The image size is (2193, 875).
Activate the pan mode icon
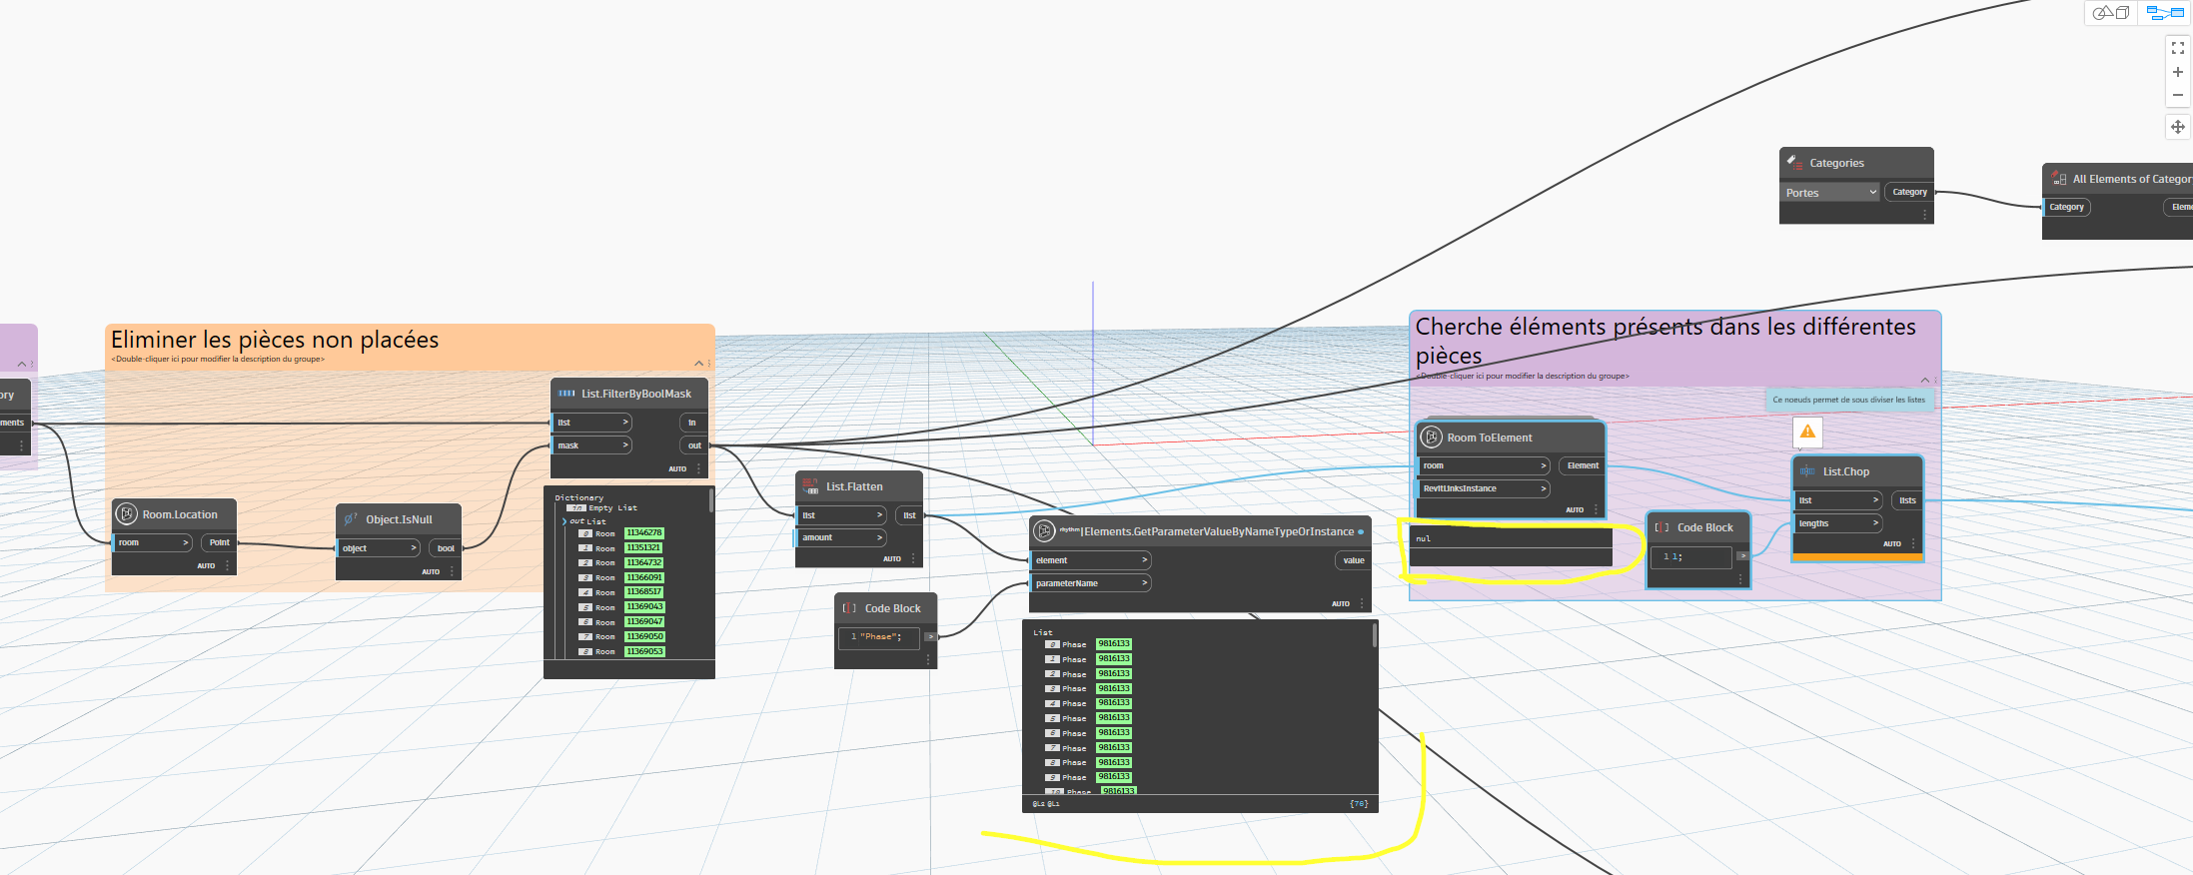tap(2177, 127)
